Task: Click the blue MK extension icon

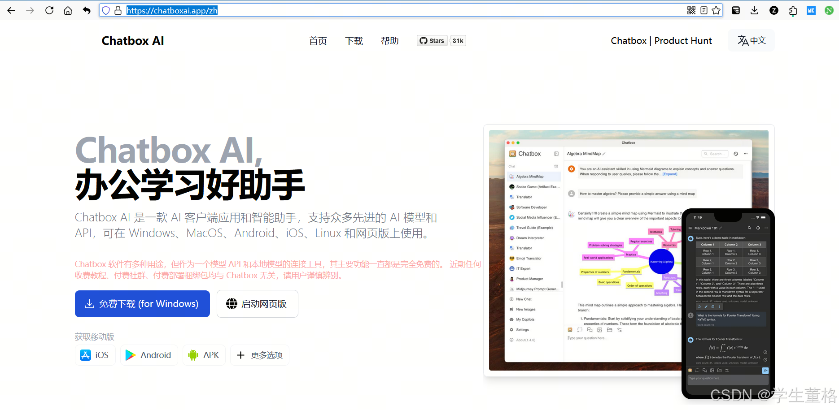Action: (811, 10)
